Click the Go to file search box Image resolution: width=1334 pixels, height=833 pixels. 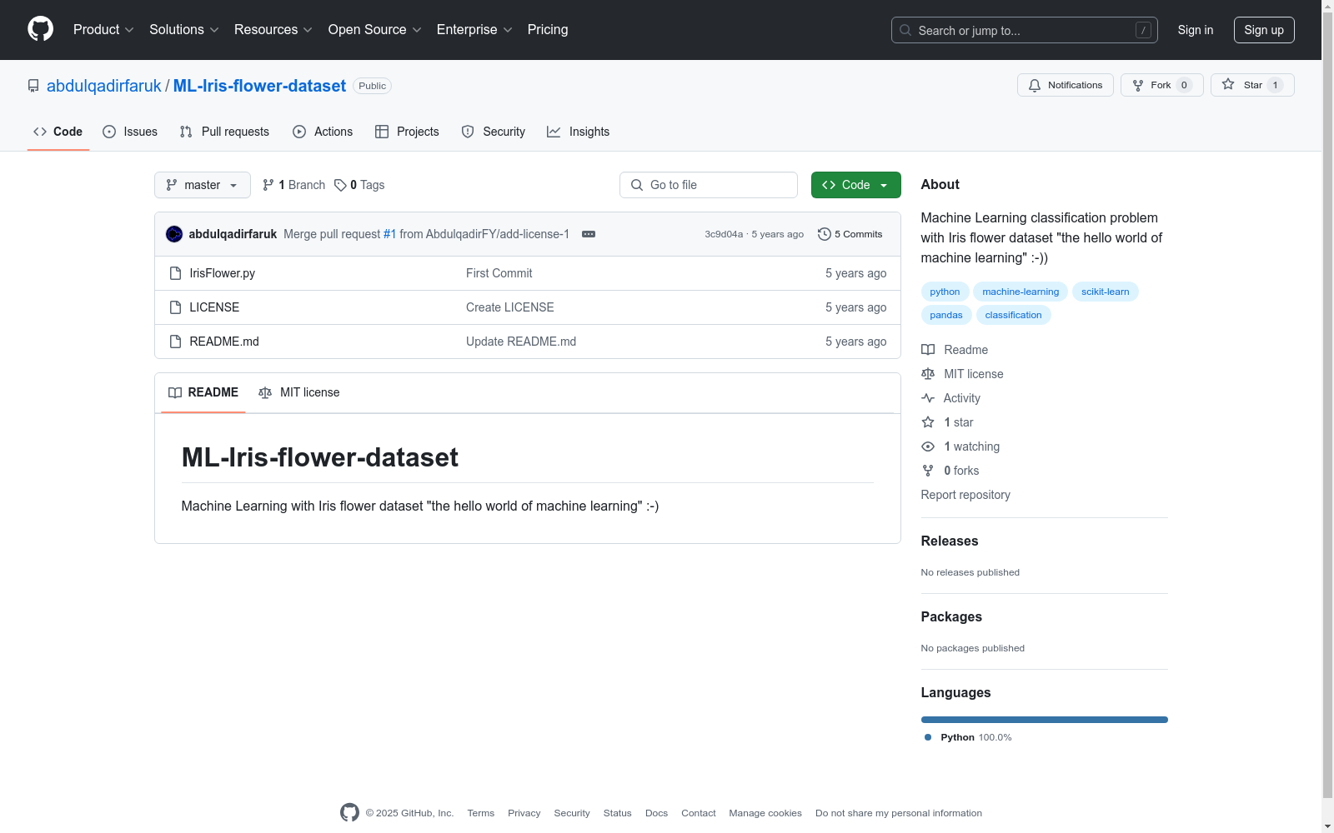tap(709, 185)
